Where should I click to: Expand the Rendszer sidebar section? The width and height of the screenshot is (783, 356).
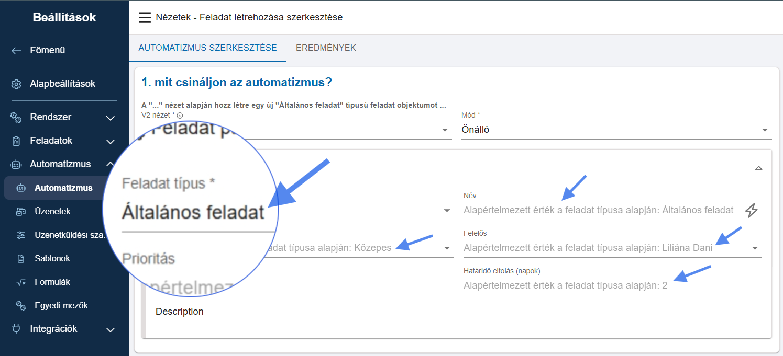[x=111, y=118]
